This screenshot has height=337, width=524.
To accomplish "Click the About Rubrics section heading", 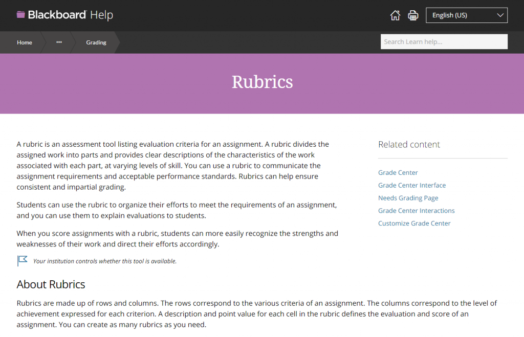I will [x=51, y=284].
